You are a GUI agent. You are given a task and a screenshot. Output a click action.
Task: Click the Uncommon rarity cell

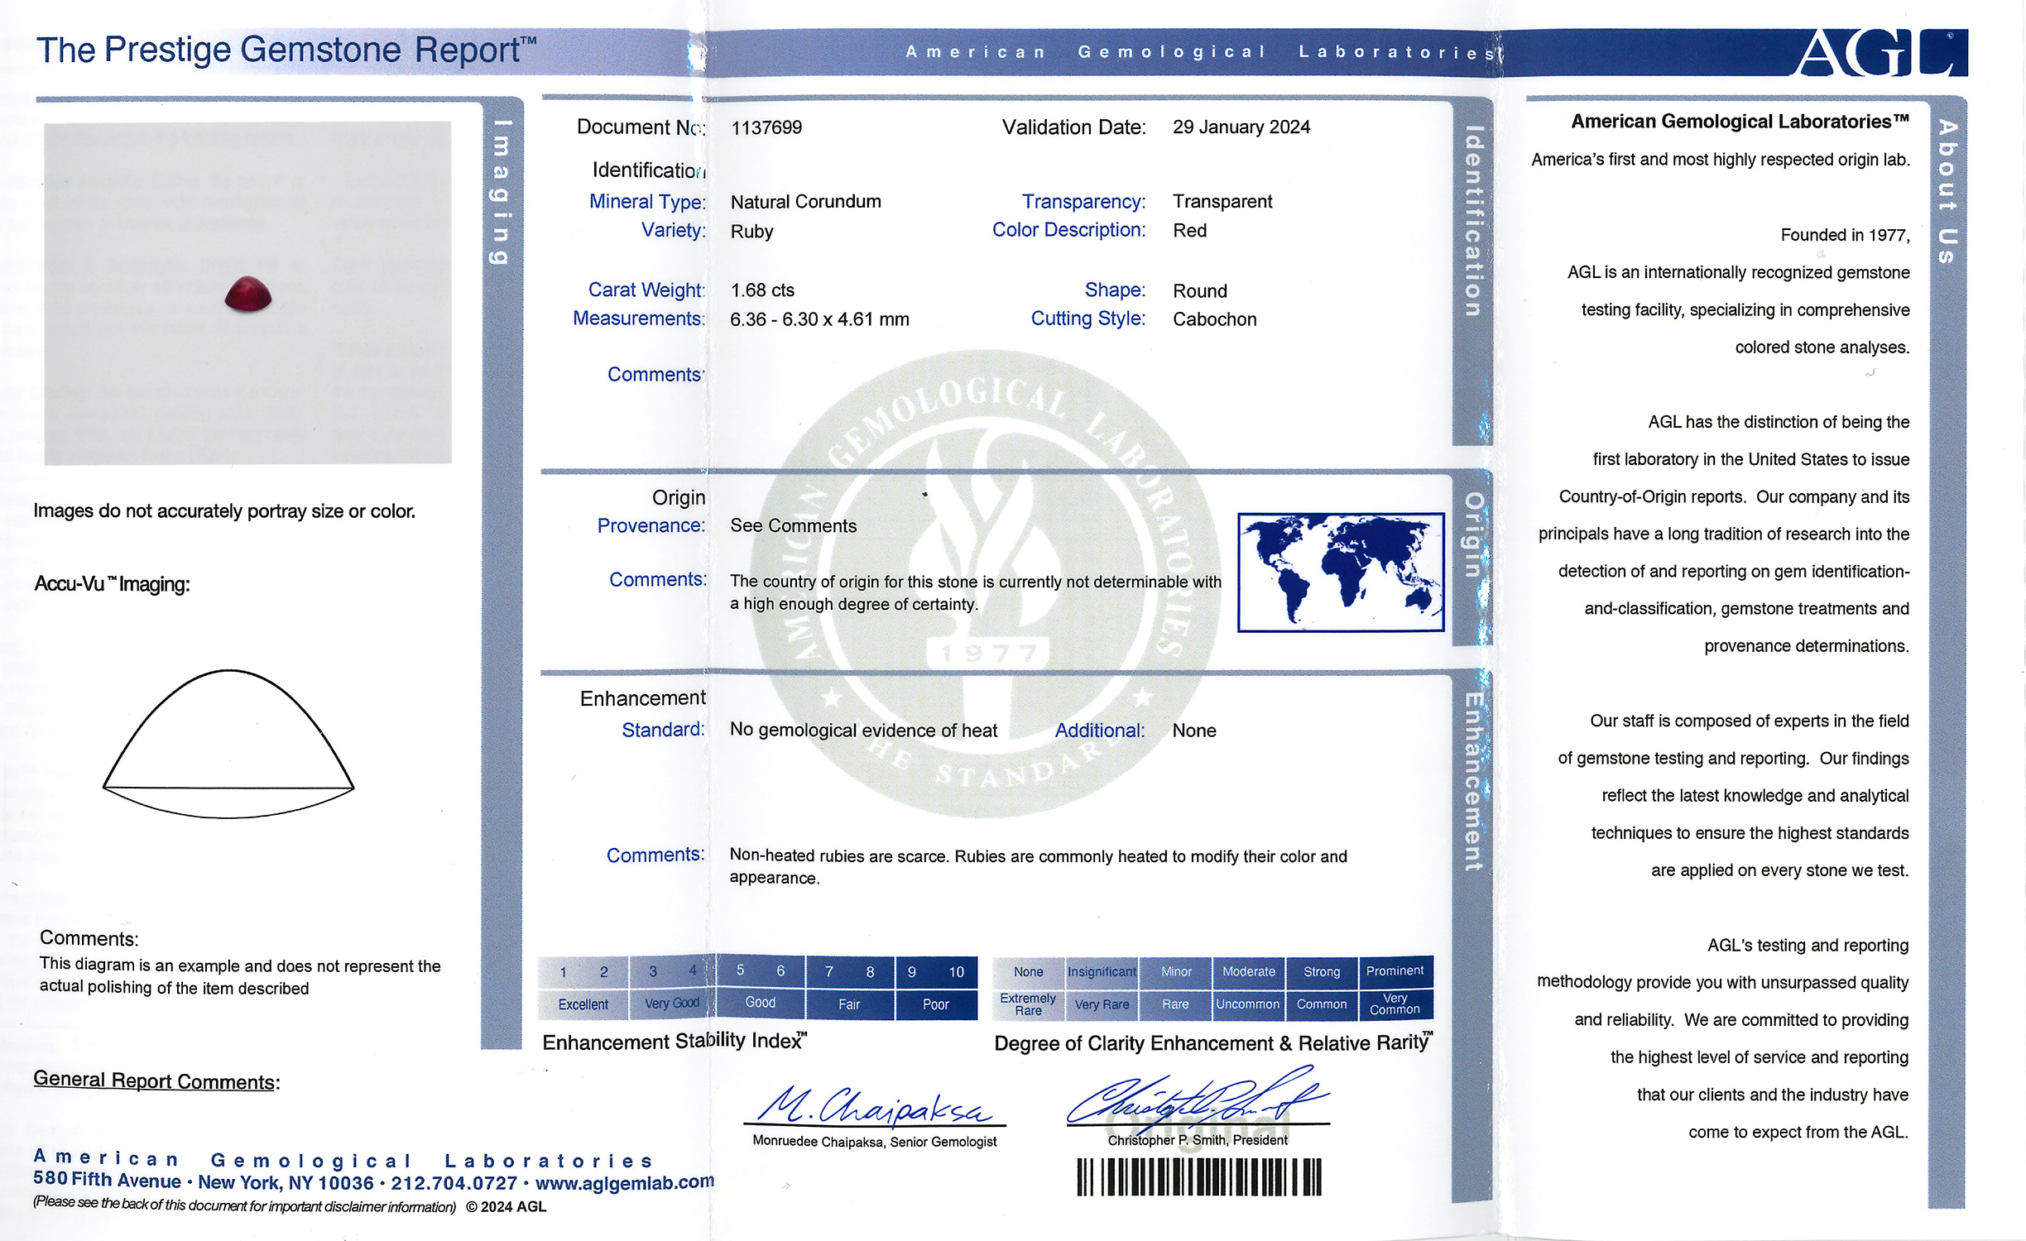pos(1248,1004)
